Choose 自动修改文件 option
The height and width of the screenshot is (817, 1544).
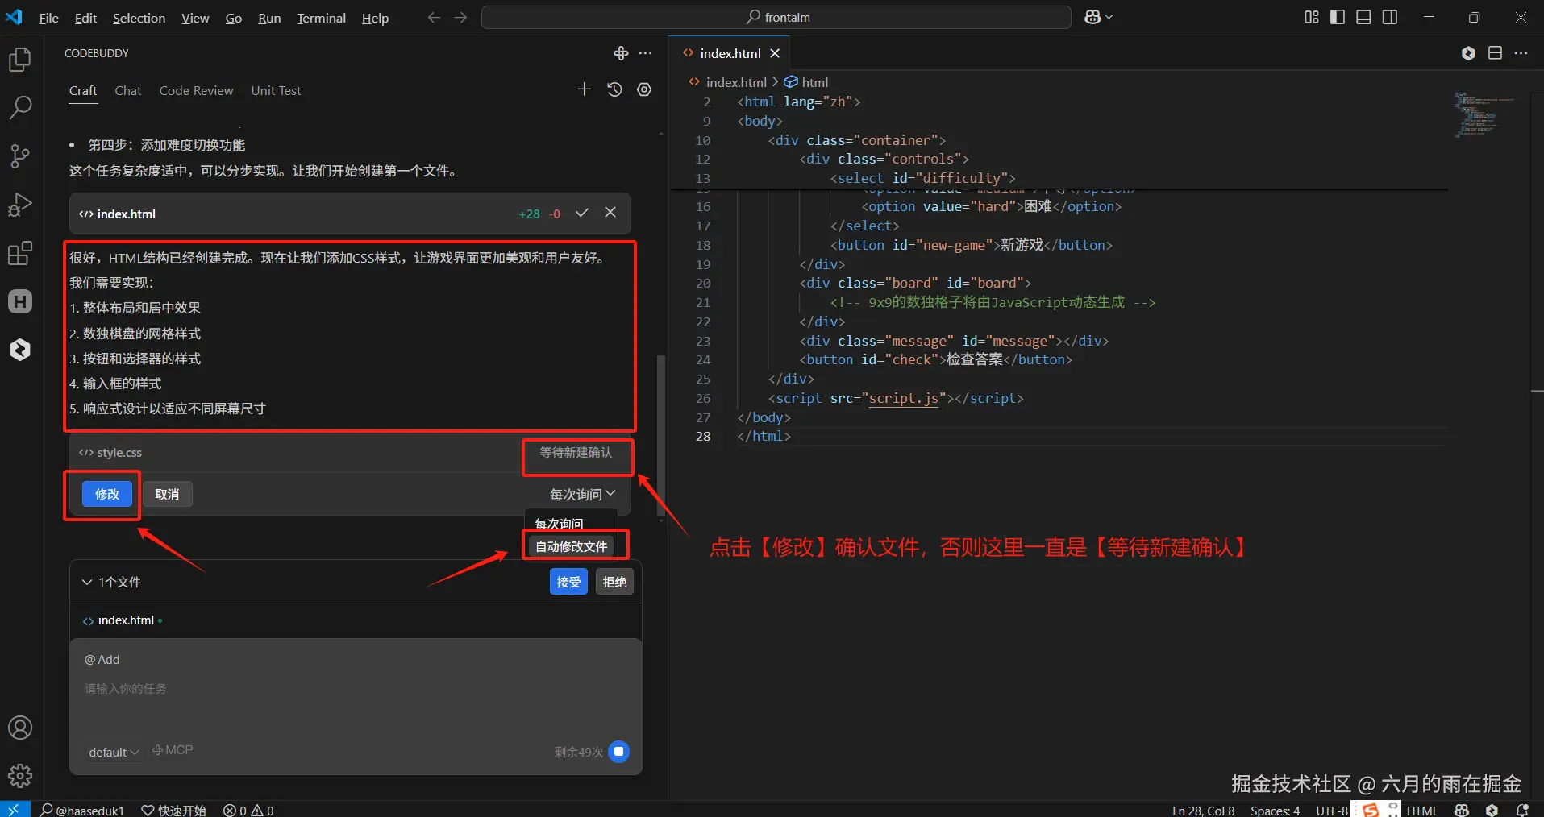click(x=572, y=546)
